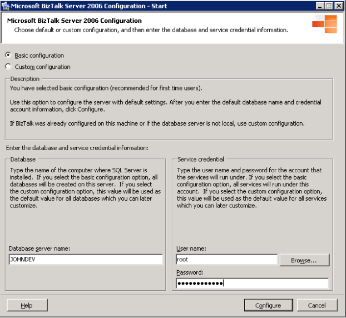
Task: Click the 'Service credential' group heading
Action: click(201, 159)
